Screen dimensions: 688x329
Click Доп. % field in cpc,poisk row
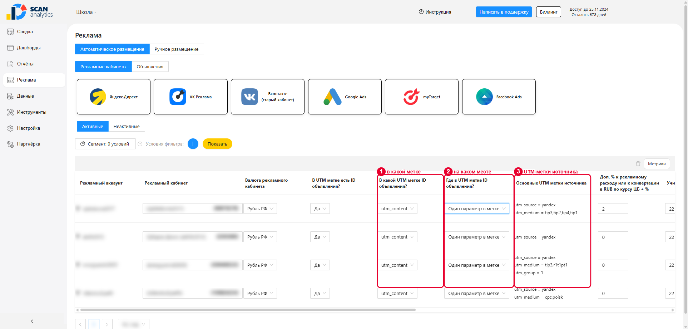[613, 293]
